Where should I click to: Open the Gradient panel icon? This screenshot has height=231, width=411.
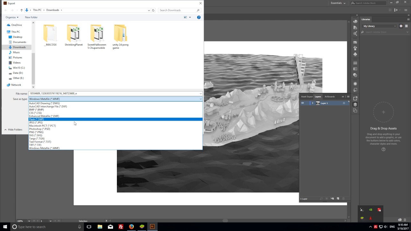click(355, 69)
